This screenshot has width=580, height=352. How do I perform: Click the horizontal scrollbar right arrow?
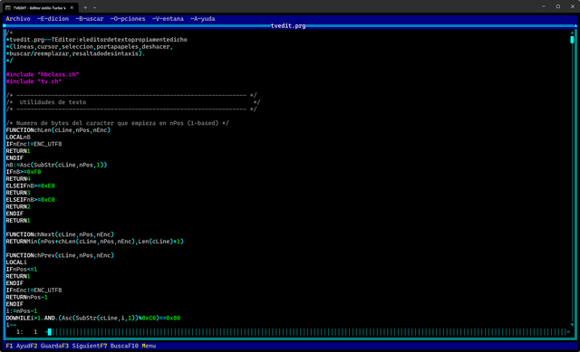(568, 332)
